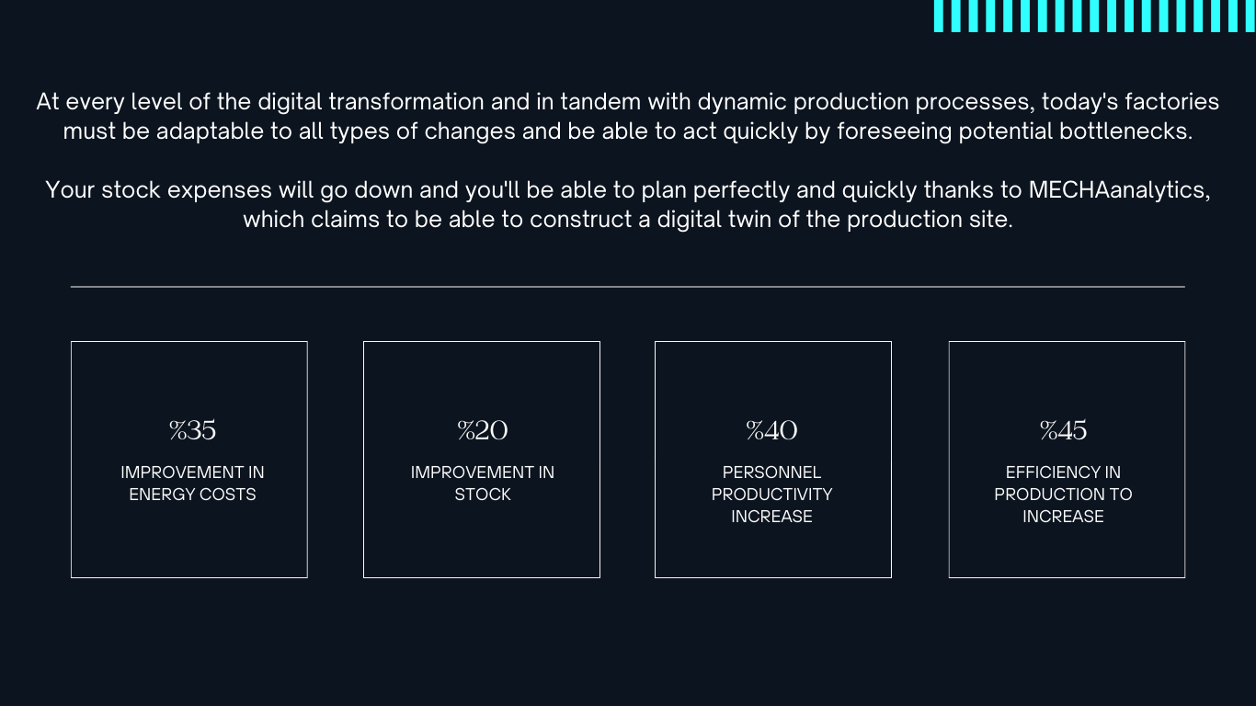
Task: Select the energy costs card border
Action: click(x=189, y=460)
